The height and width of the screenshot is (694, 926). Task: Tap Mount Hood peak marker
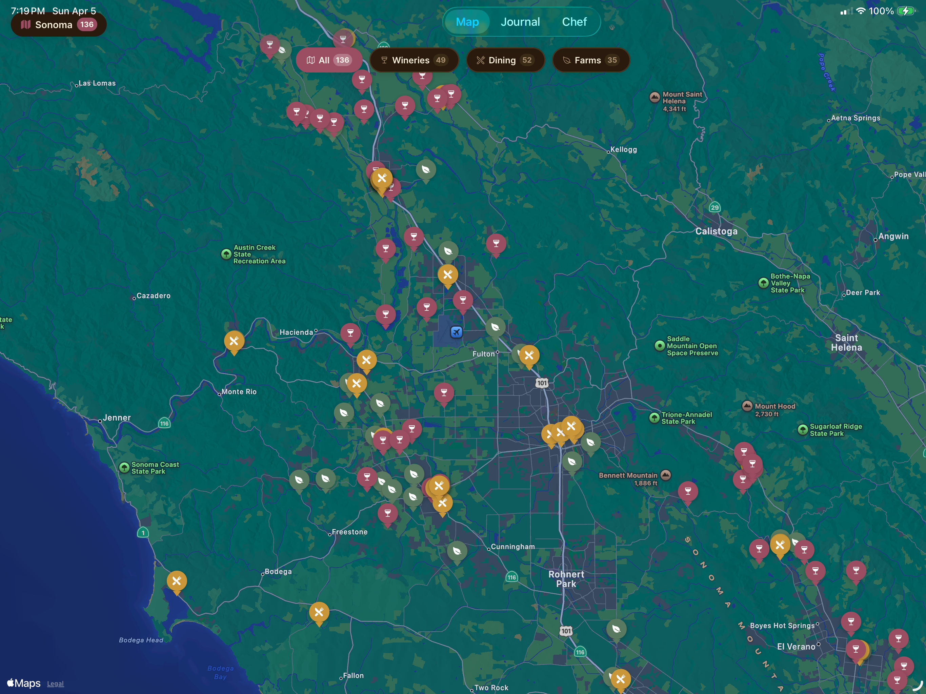[747, 406]
